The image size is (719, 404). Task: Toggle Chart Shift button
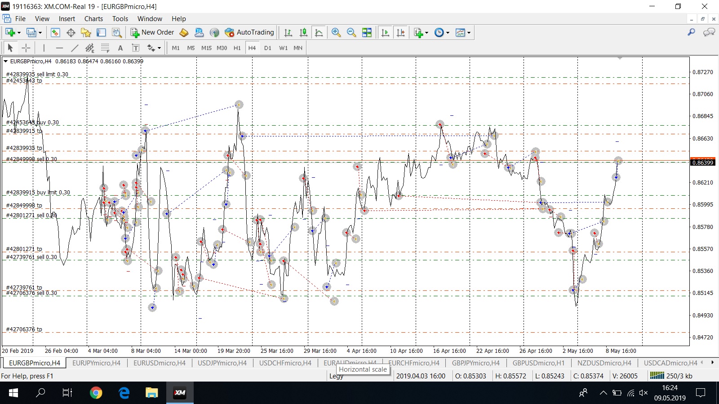[x=401, y=32]
